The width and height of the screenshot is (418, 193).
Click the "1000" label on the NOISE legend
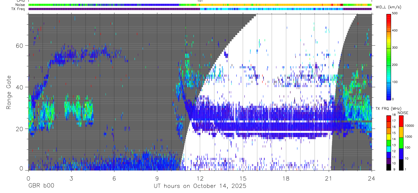coord(408,136)
